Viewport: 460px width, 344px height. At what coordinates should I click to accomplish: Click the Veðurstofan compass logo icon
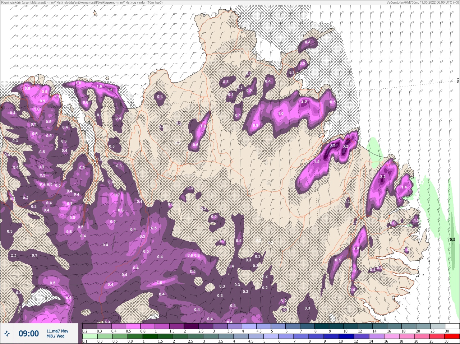(x=7, y=334)
